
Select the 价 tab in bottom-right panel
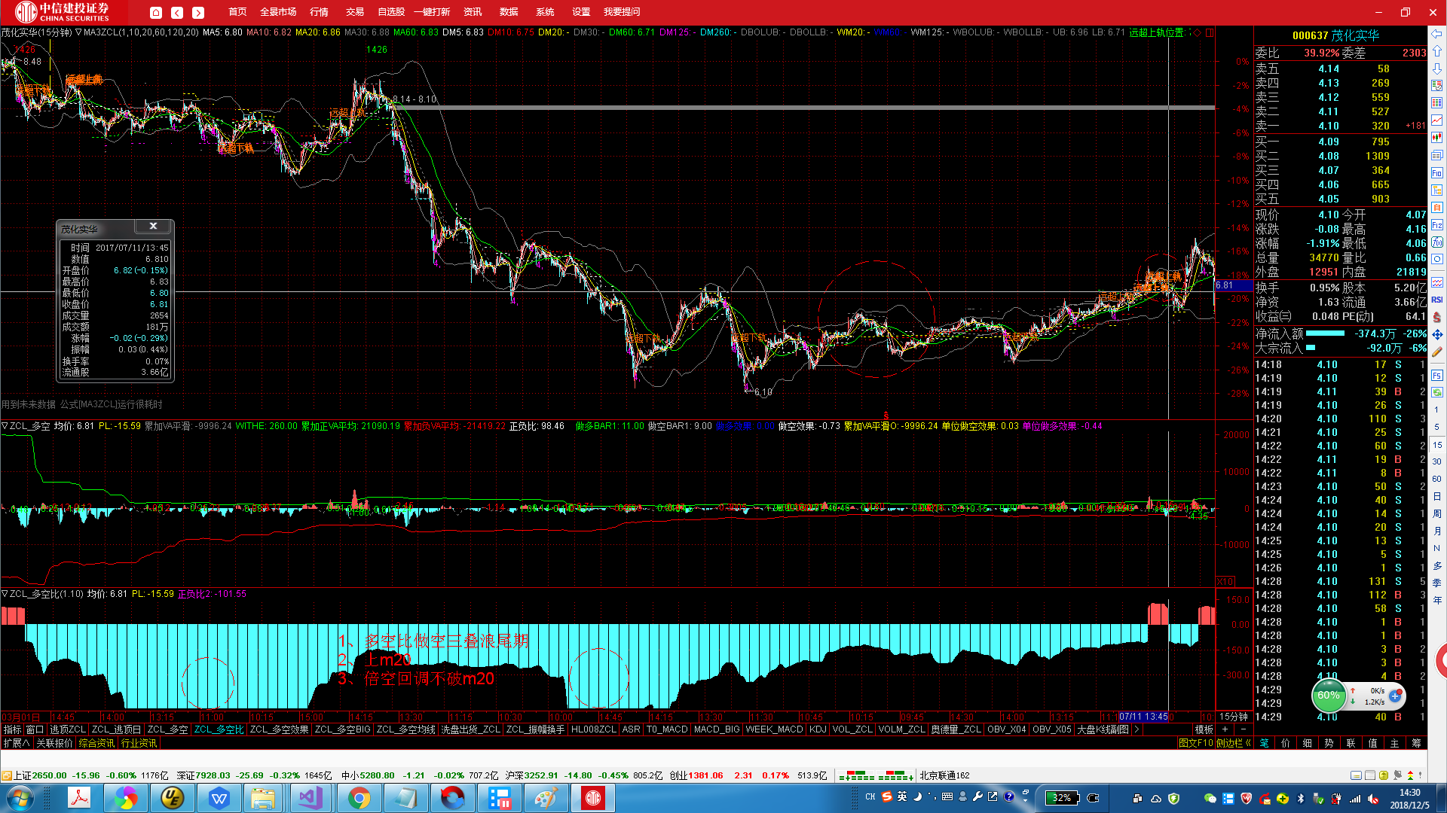pos(1286,743)
